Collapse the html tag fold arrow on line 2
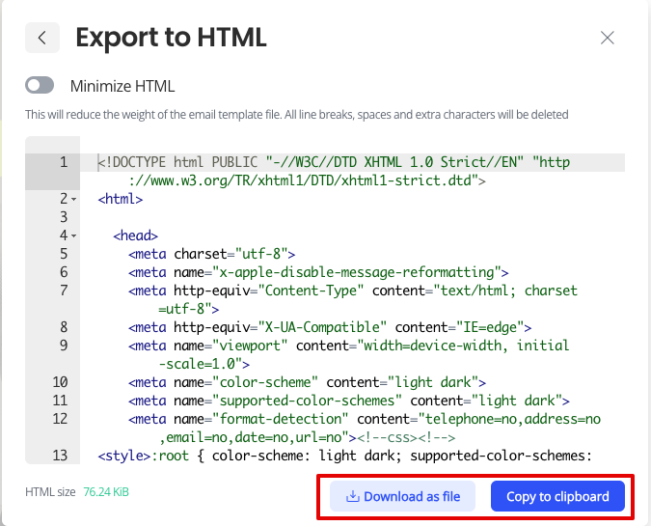Image resolution: width=651 pixels, height=526 pixels. tap(74, 200)
